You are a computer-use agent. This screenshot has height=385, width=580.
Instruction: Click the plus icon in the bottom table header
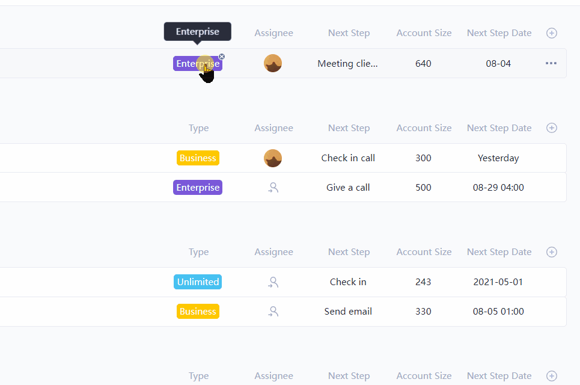pyautogui.click(x=551, y=375)
